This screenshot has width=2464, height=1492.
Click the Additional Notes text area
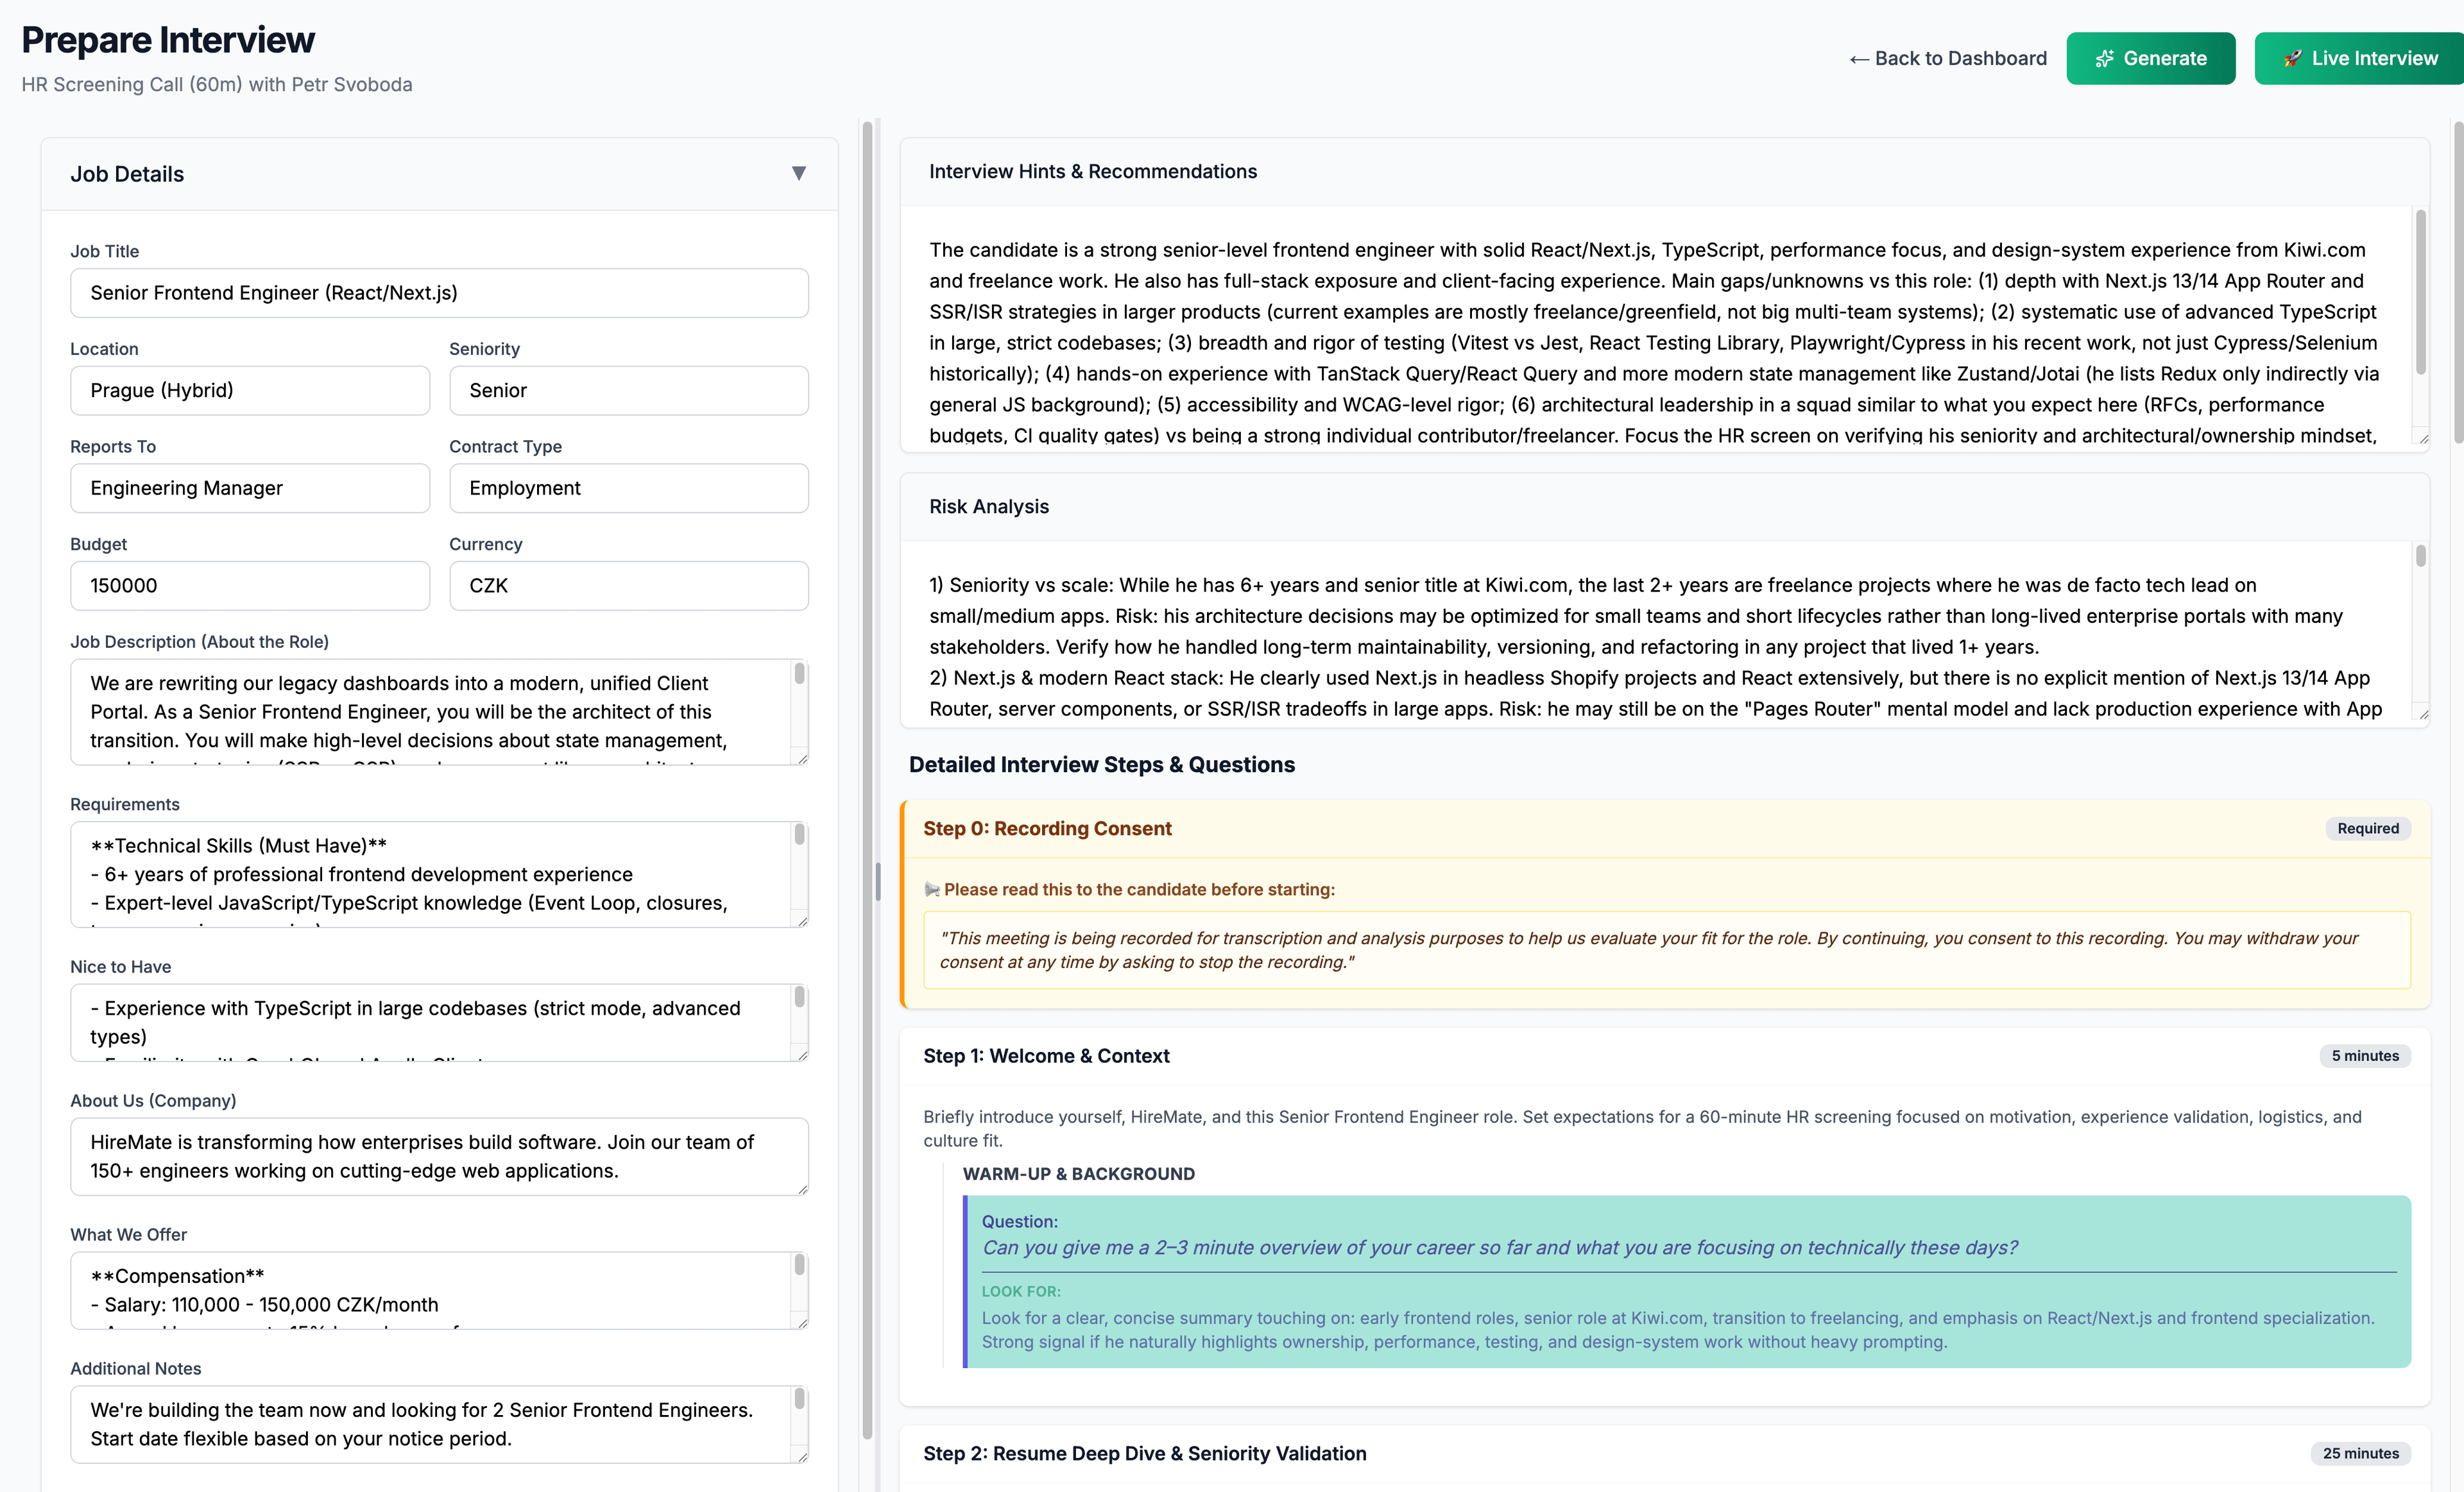tap(430, 1424)
